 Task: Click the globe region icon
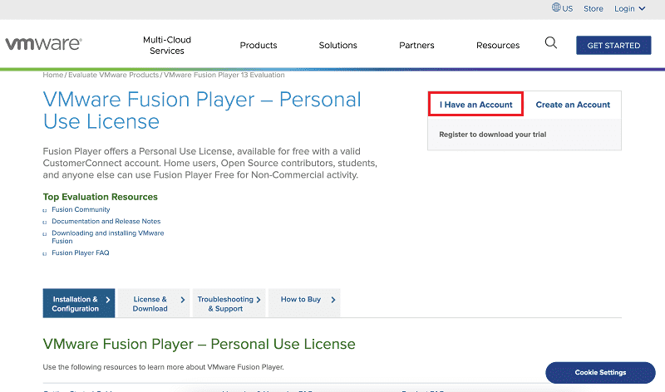click(x=556, y=7)
